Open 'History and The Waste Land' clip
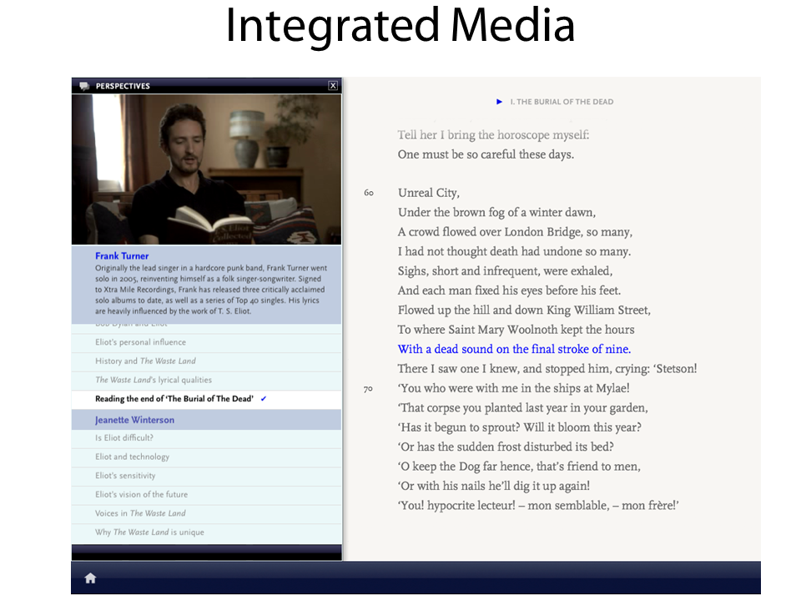Screen dimensions: 801x601 click(x=145, y=361)
